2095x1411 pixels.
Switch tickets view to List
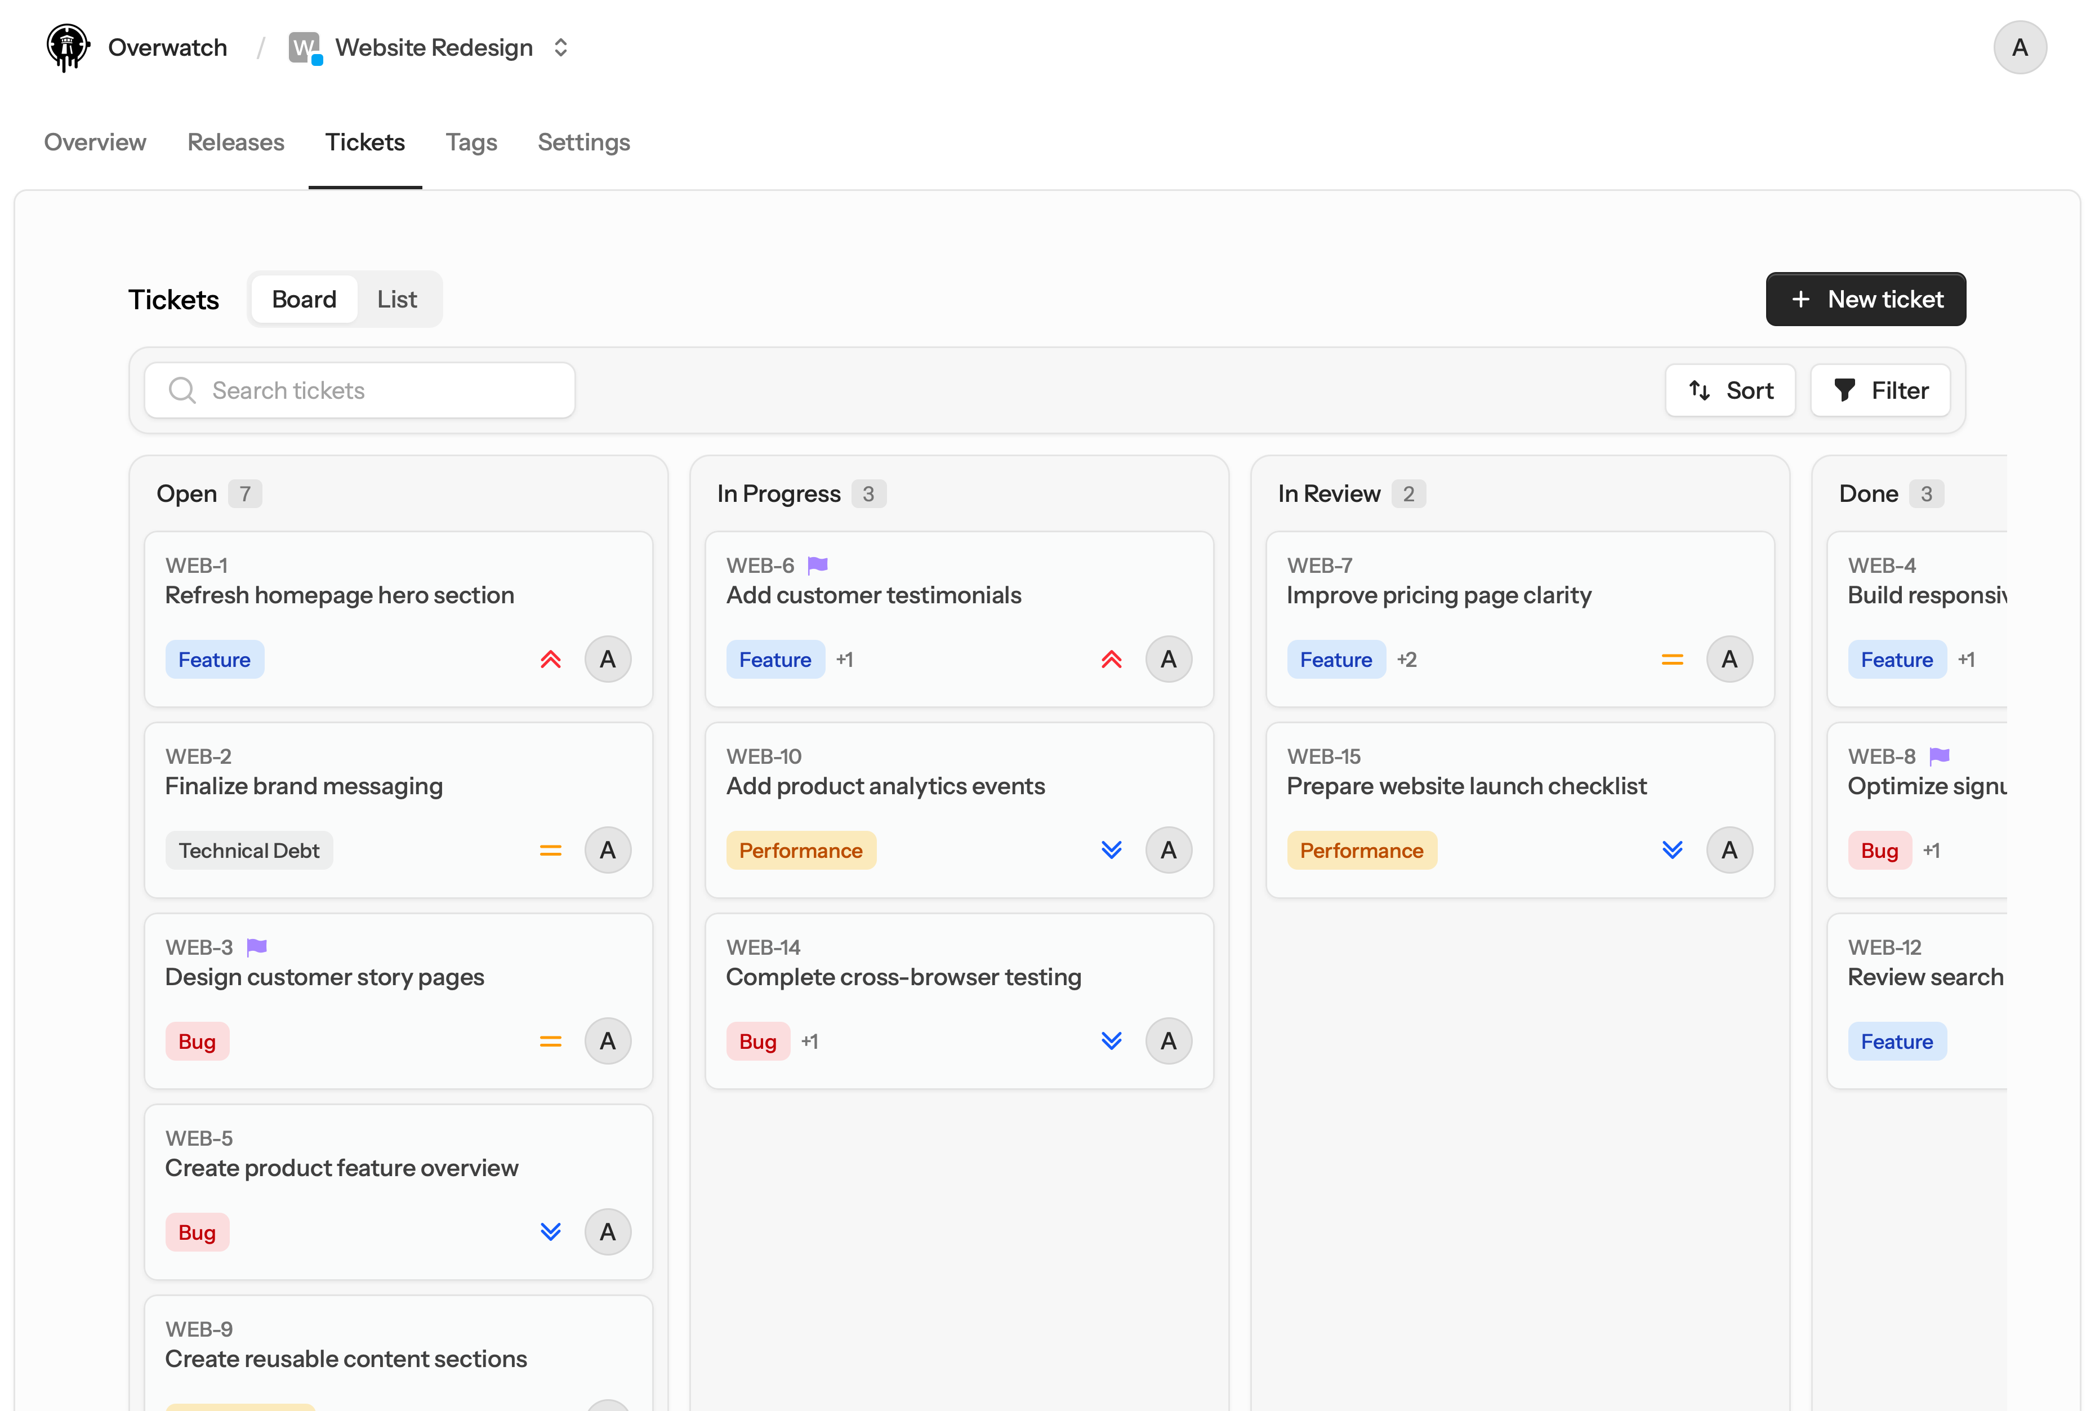pos(396,300)
